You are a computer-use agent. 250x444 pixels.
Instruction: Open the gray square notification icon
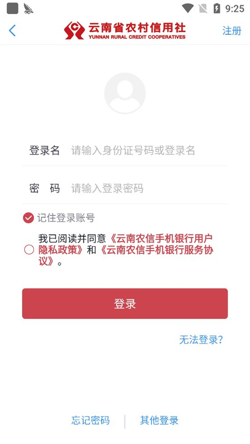pos(12,8)
